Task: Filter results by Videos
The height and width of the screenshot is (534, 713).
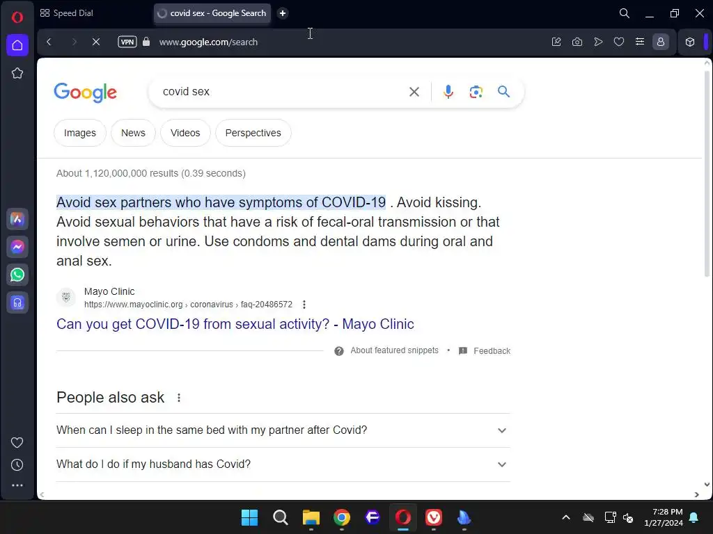Action: tap(185, 133)
